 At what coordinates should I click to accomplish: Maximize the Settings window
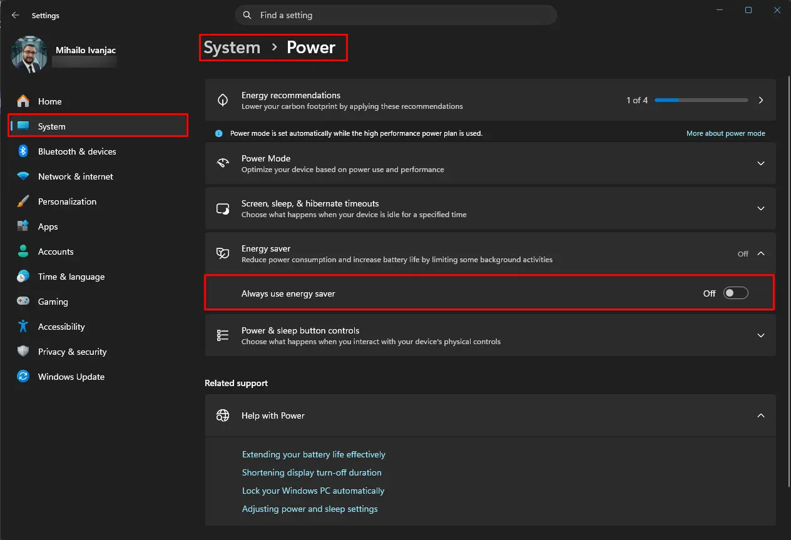748,10
